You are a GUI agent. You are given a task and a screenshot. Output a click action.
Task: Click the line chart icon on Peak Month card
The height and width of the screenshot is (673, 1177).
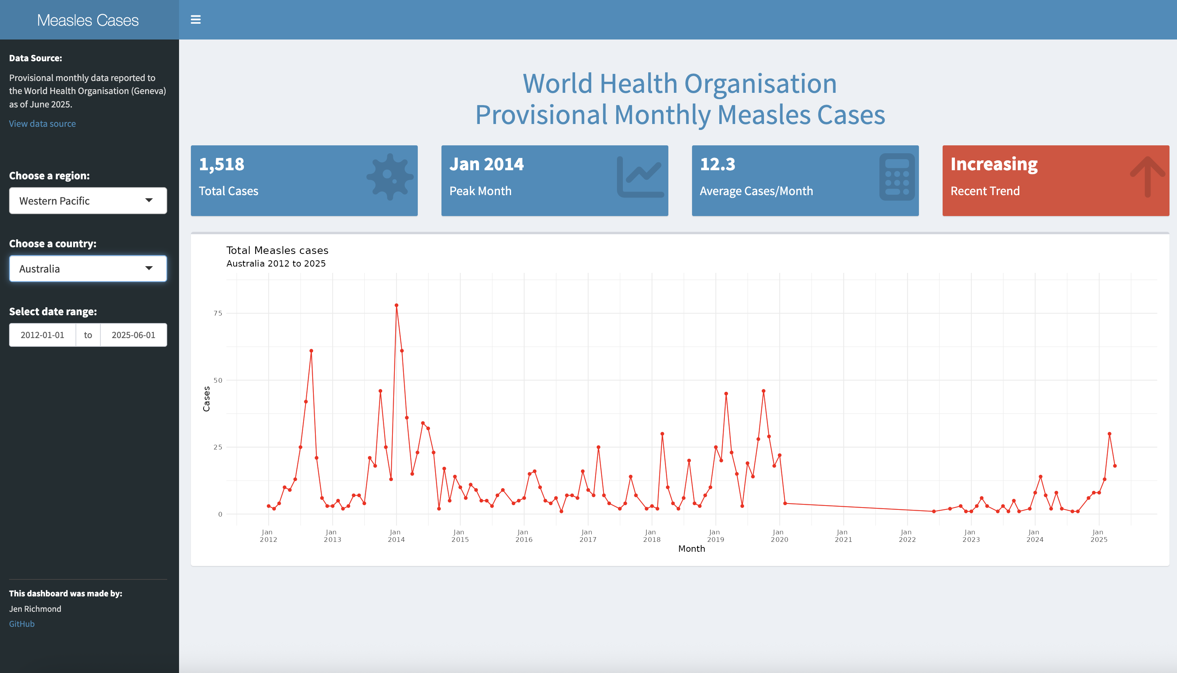pos(640,177)
